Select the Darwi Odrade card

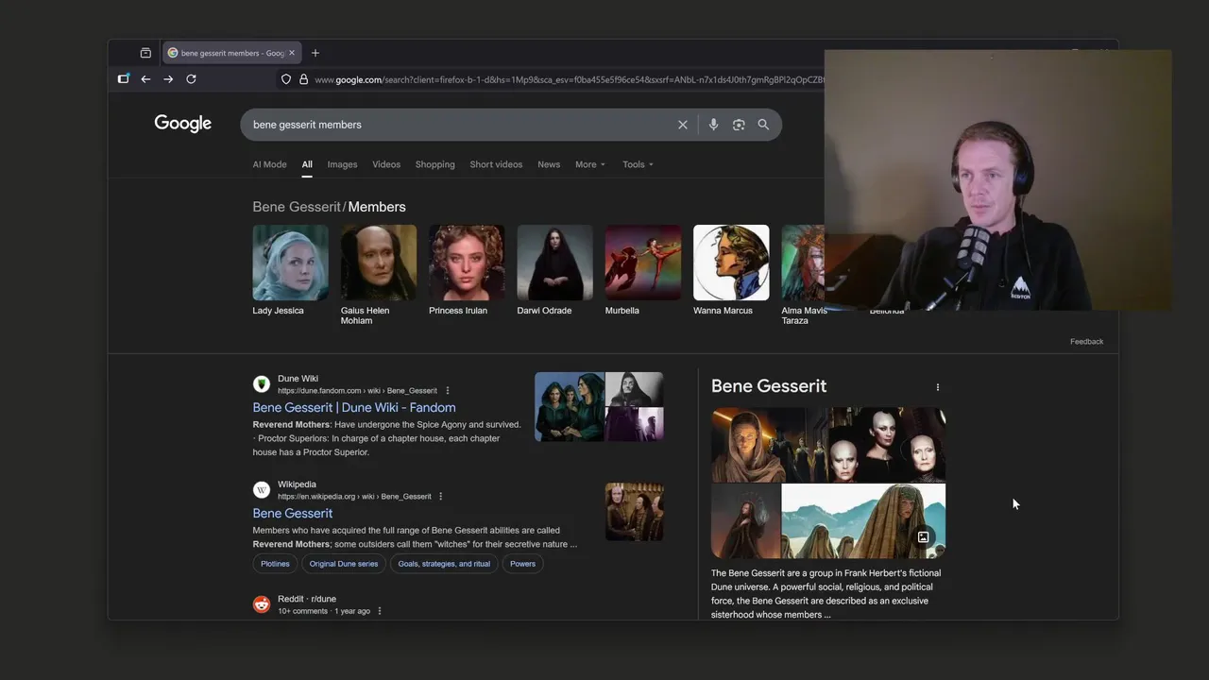[554, 270]
